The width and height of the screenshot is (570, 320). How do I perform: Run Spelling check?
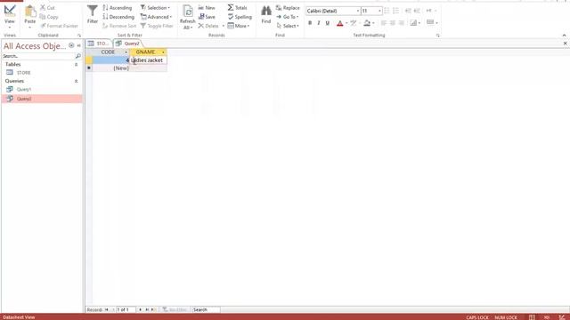[240, 17]
